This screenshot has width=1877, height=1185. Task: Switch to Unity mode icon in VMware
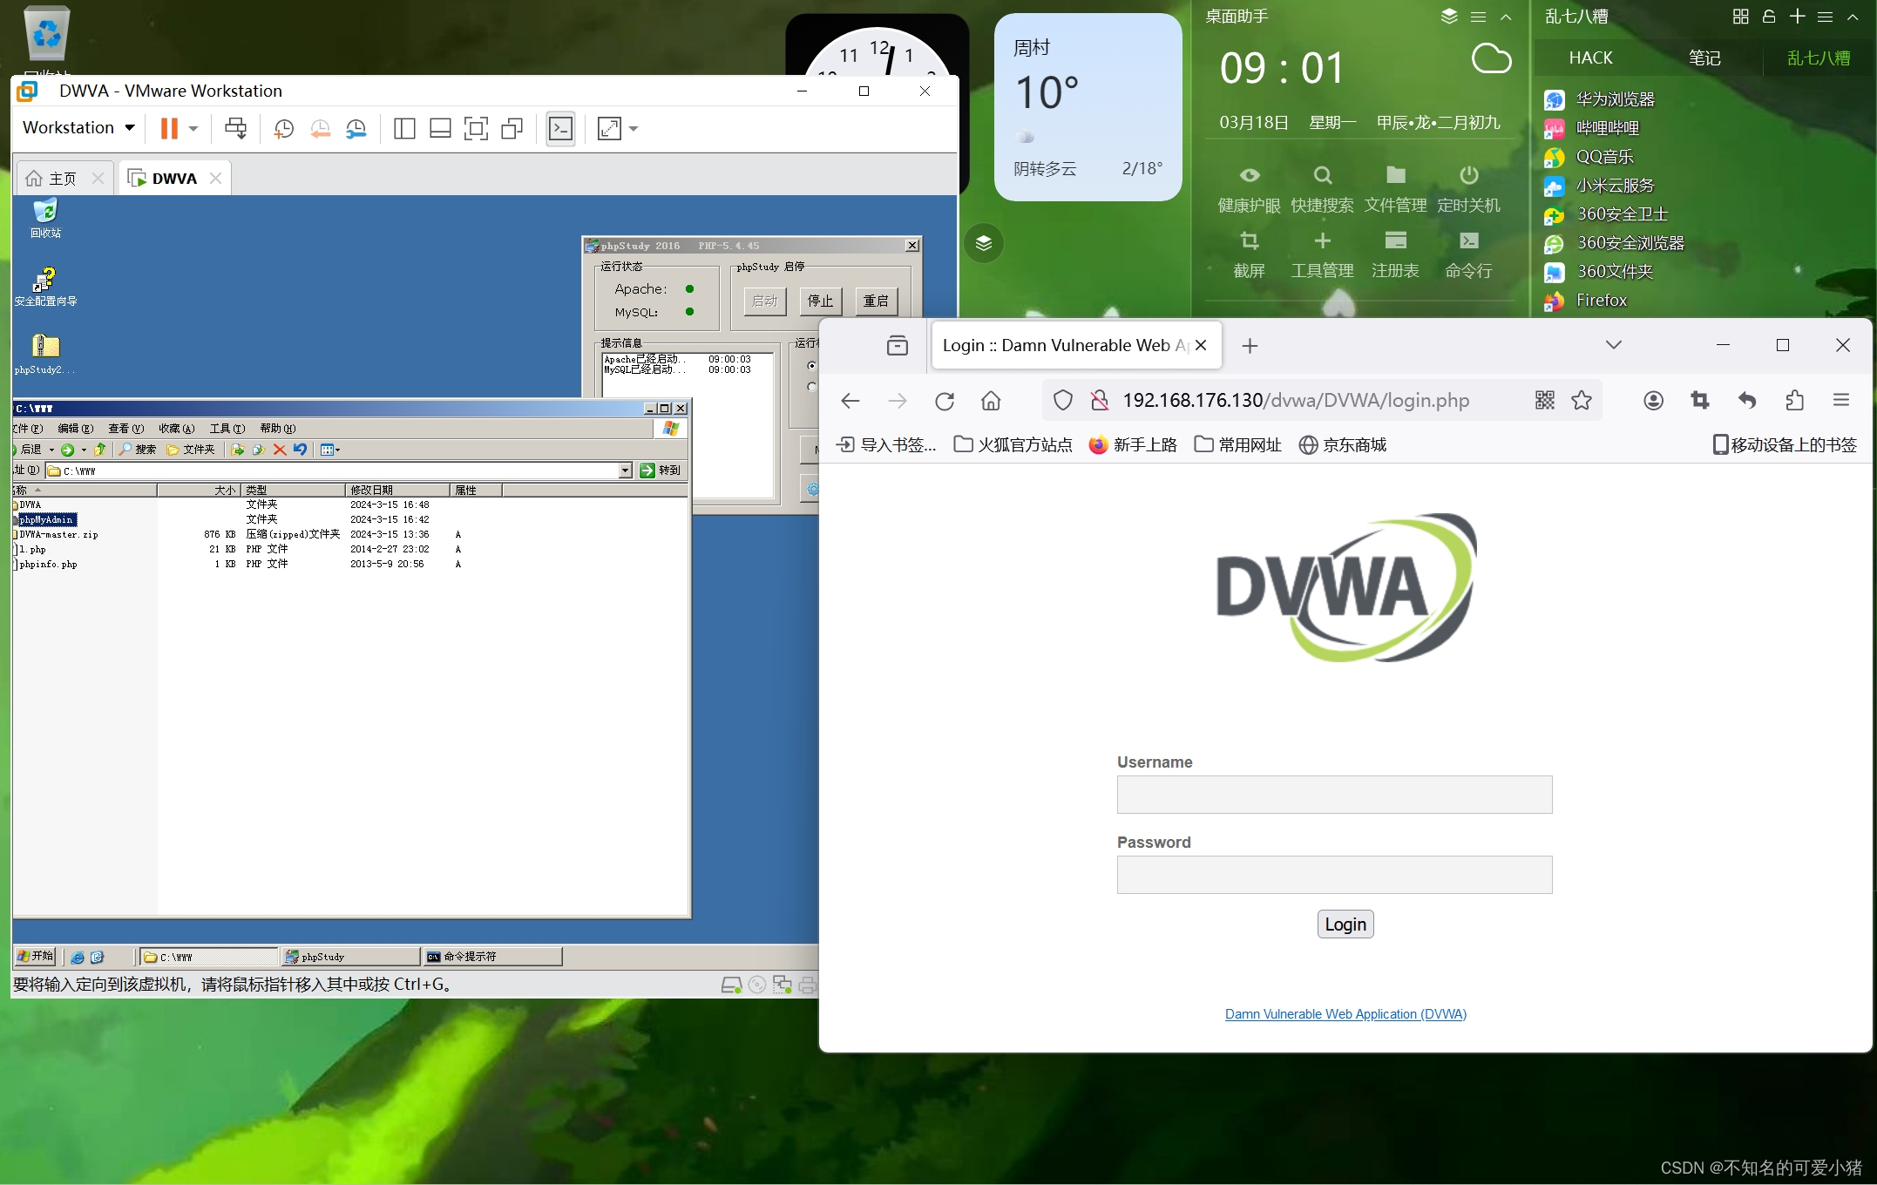point(512,129)
